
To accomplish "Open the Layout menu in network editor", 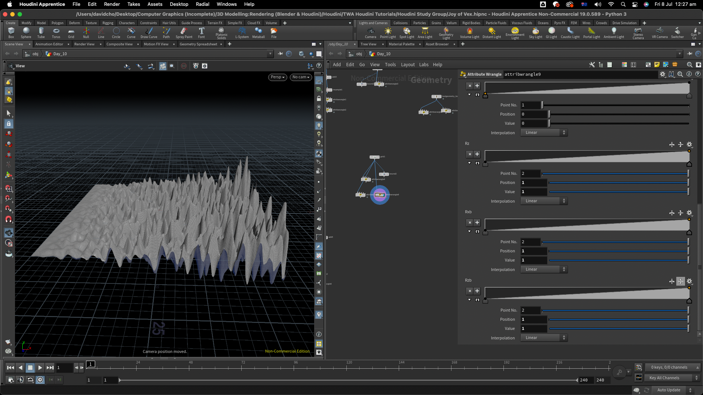I will [408, 65].
